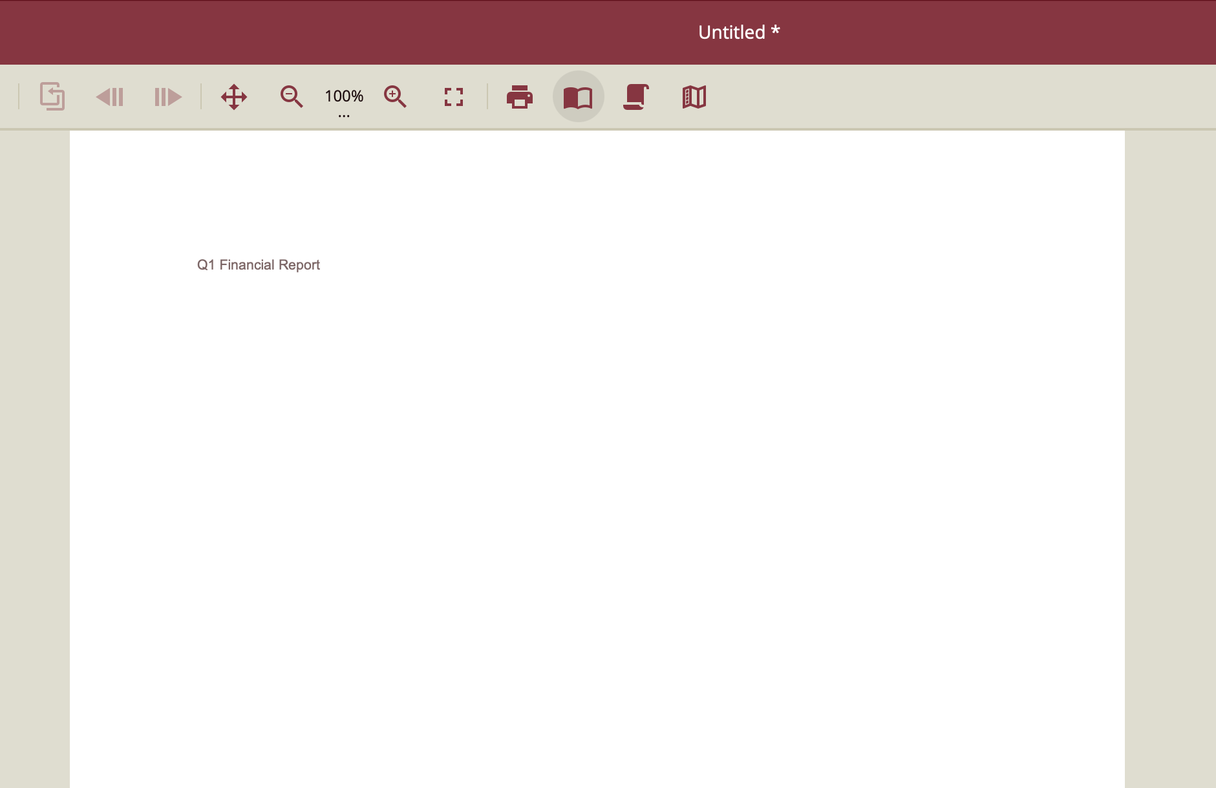Click the return/back page icon in toolbar

click(x=52, y=96)
